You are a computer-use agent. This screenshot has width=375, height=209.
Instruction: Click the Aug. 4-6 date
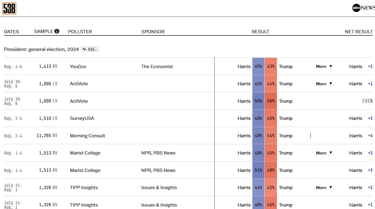[x=13, y=67]
